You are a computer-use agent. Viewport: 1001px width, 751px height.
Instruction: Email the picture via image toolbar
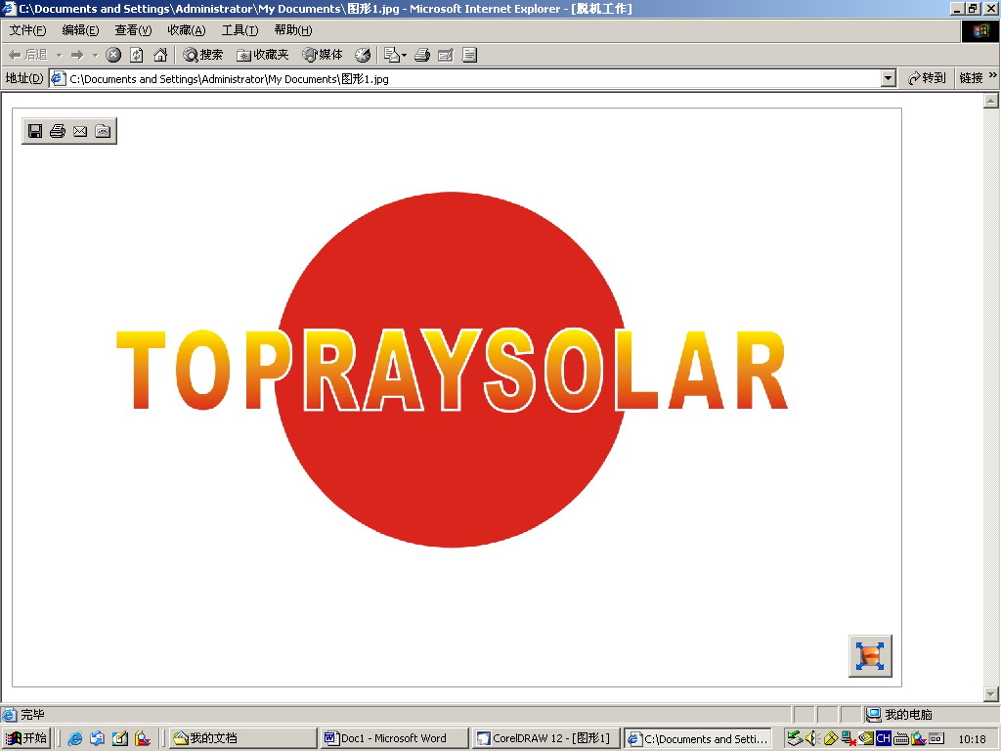80,131
